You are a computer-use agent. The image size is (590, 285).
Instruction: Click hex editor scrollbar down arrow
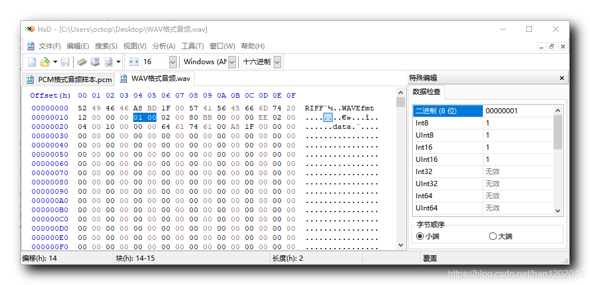[400, 245]
